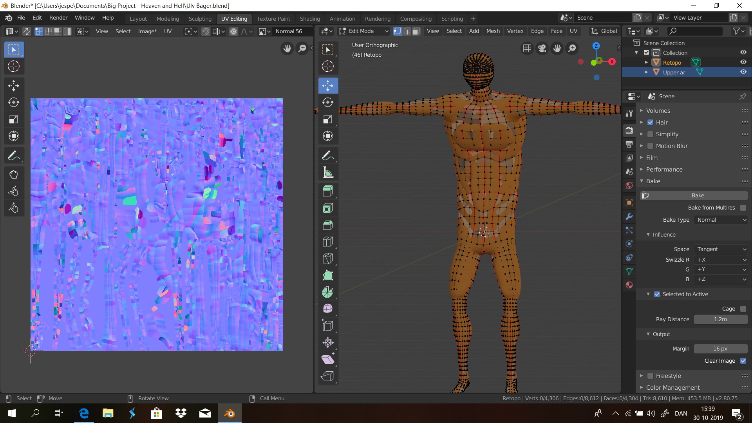Select the Spin tool

328,292
